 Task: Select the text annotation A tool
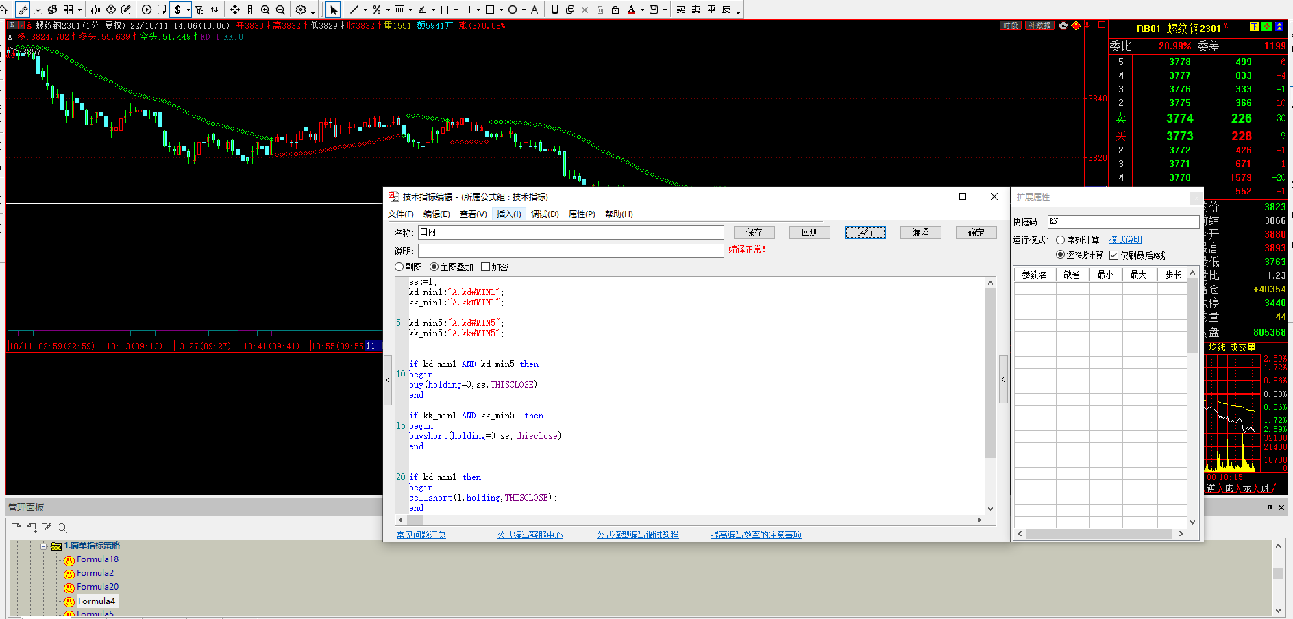pyautogui.click(x=534, y=10)
